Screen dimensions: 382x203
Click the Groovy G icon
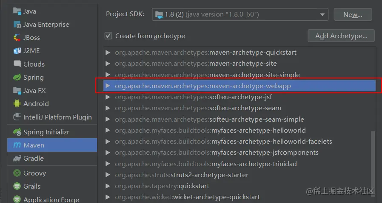coord(17,173)
